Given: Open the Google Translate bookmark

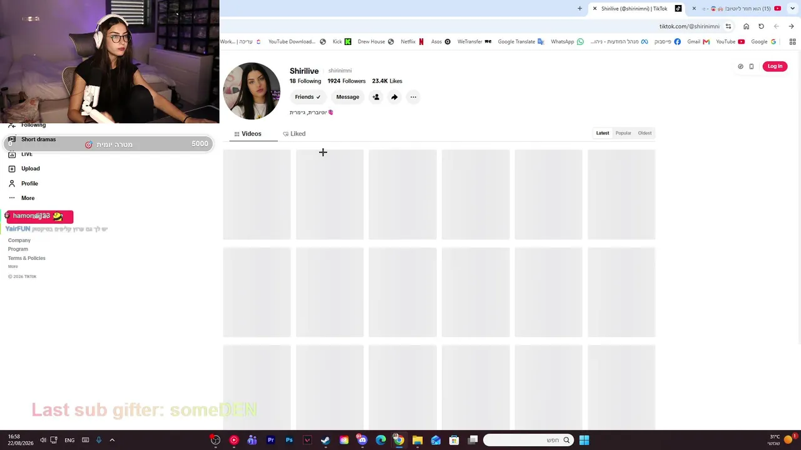Looking at the screenshot, I should tap(521, 42).
